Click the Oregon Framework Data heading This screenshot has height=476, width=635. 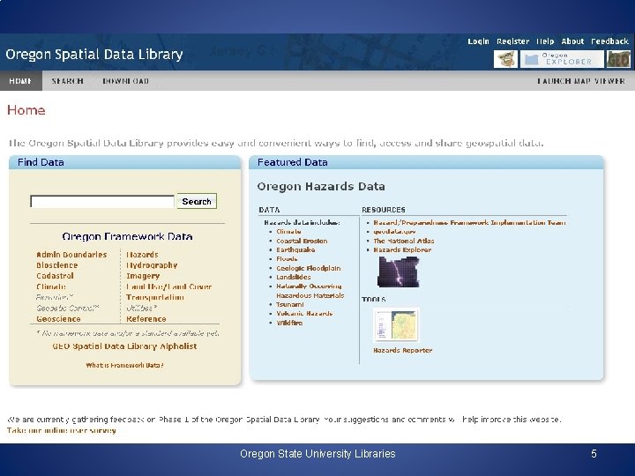click(x=127, y=236)
